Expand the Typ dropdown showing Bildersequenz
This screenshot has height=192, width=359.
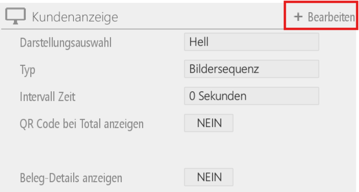tap(251, 69)
